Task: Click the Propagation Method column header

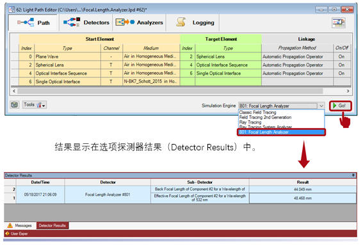Action: [297, 48]
